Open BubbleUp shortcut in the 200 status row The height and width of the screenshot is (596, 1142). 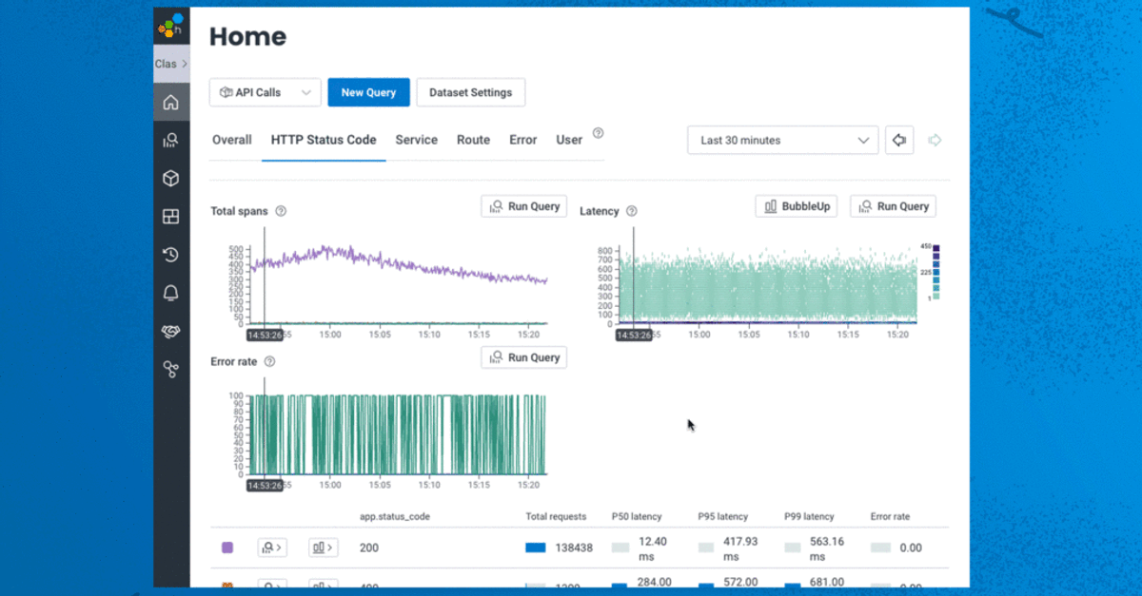click(323, 548)
